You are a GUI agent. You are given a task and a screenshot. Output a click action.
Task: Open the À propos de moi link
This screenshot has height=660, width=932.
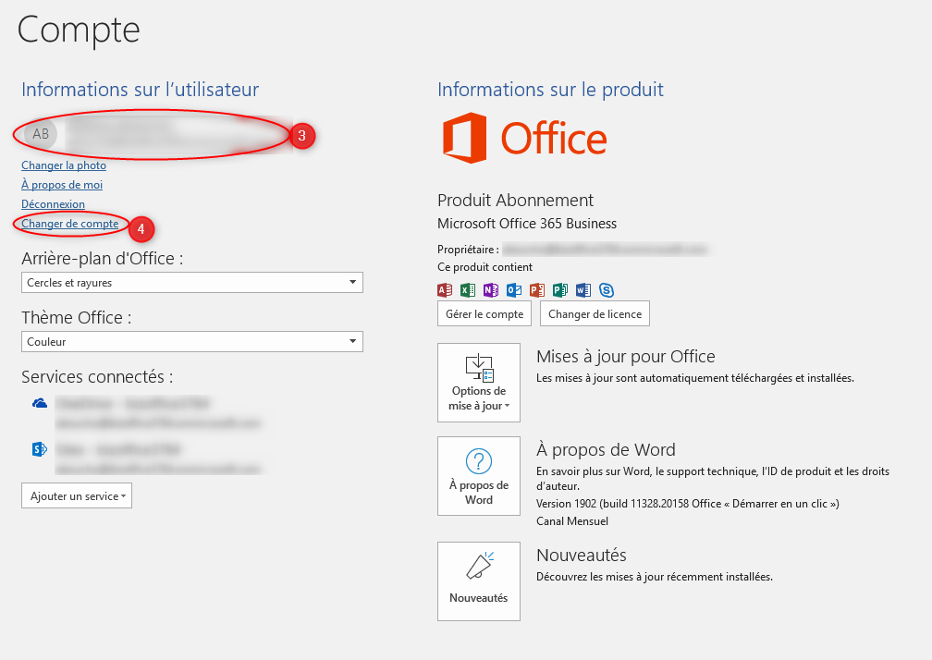tap(62, 185)
